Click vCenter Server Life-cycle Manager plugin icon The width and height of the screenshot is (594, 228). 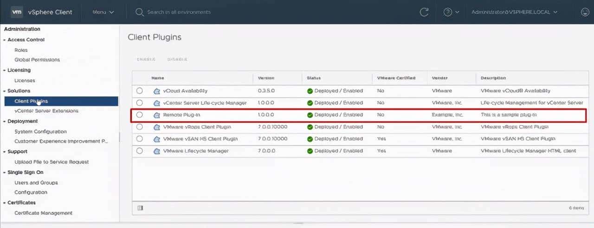[x=157, y=103]
